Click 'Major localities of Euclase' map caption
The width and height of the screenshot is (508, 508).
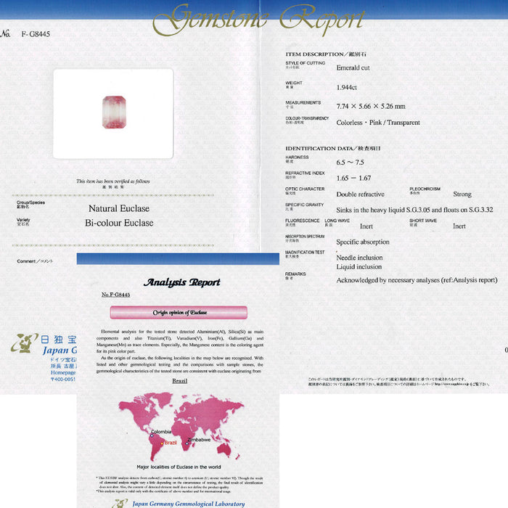pyautogui.click(x=179, y=467)
